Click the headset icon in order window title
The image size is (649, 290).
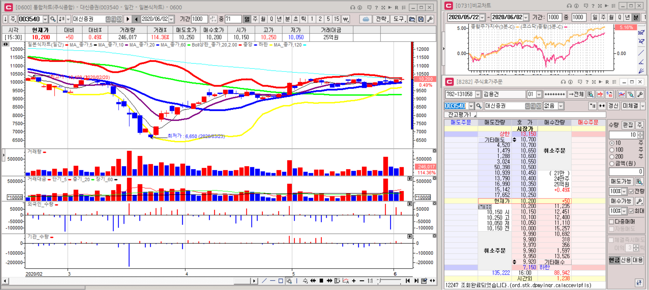[x=563, y=82]
